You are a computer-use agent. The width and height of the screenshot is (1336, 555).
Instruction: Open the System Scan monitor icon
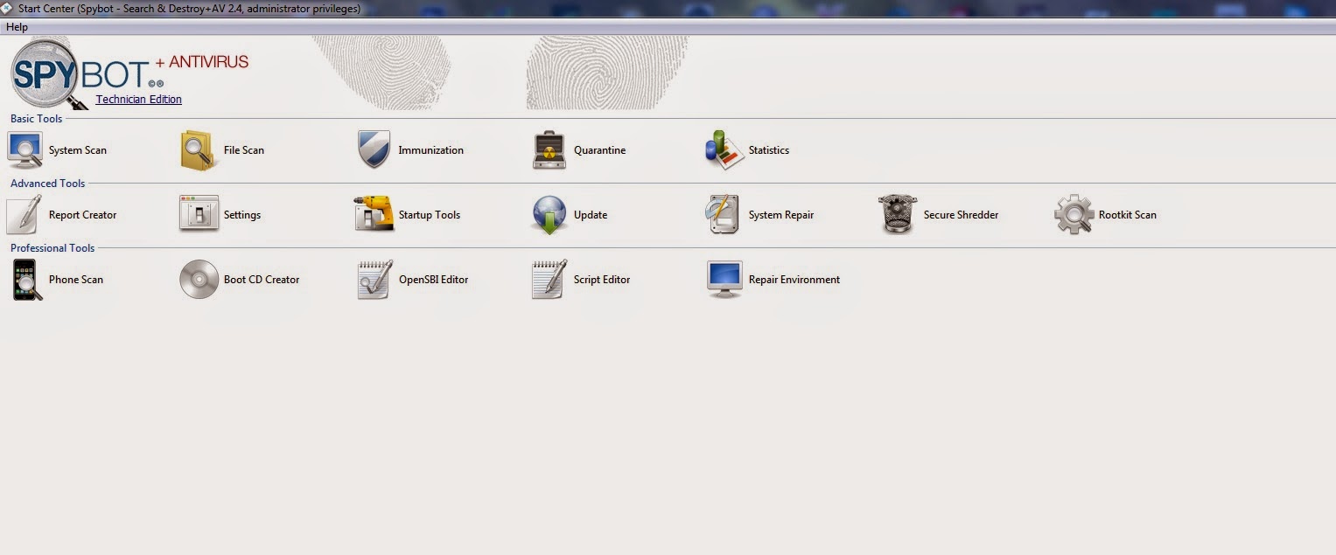pos(24,149)
